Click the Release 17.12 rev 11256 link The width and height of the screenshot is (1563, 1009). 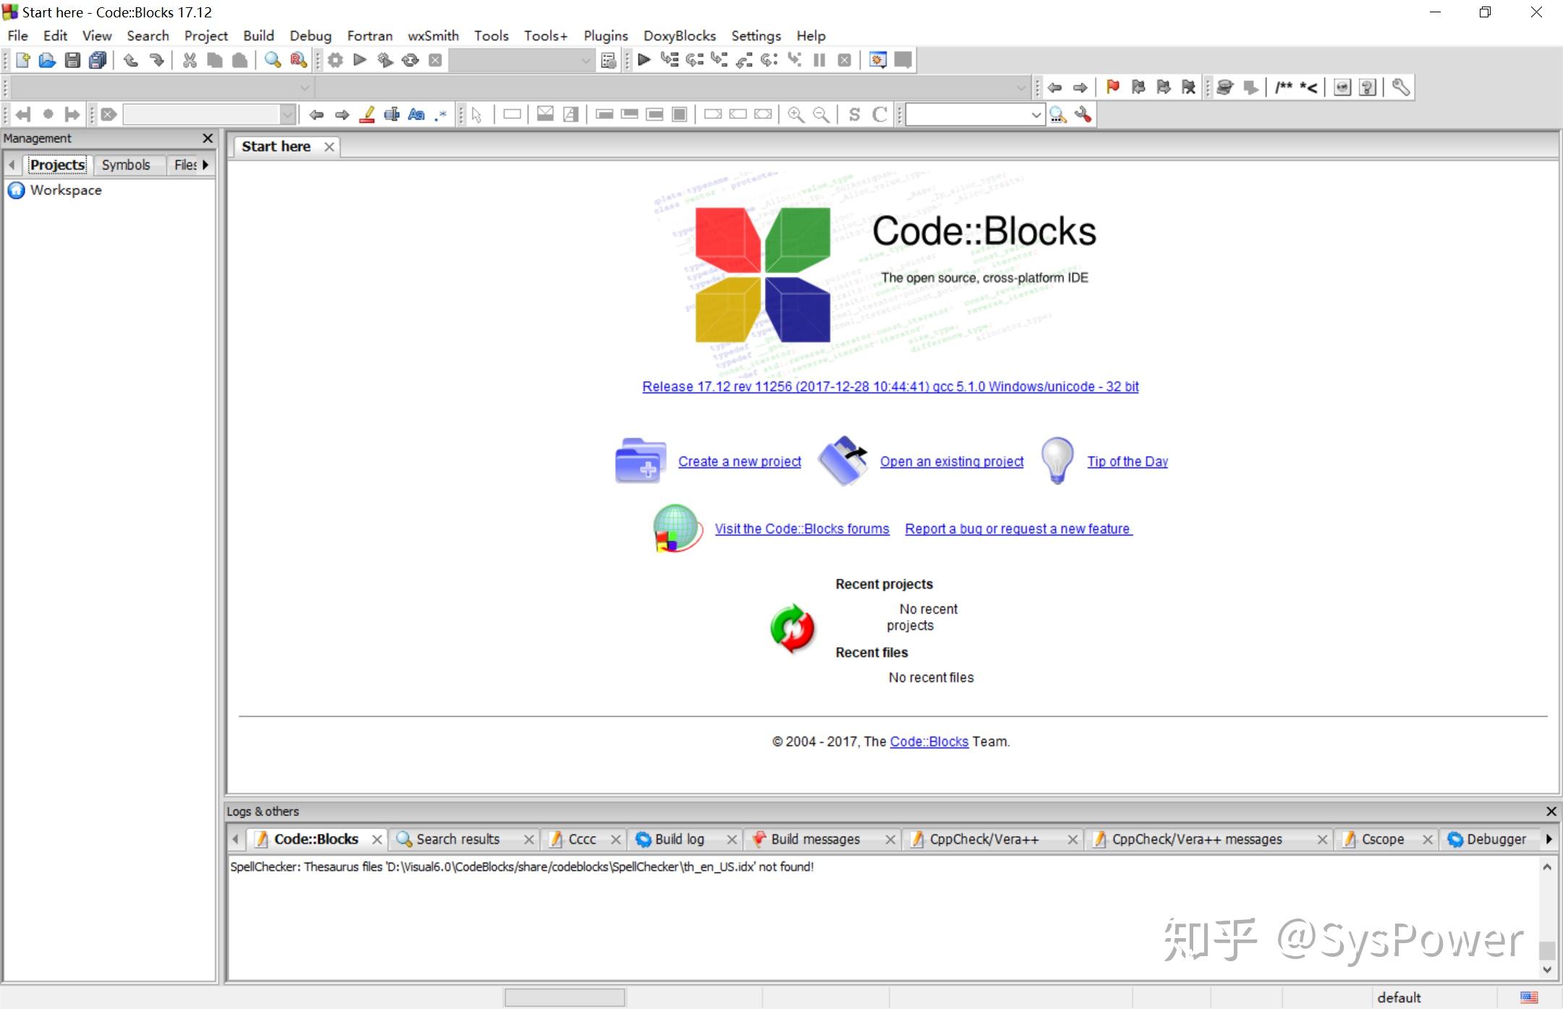coord(890,387)
